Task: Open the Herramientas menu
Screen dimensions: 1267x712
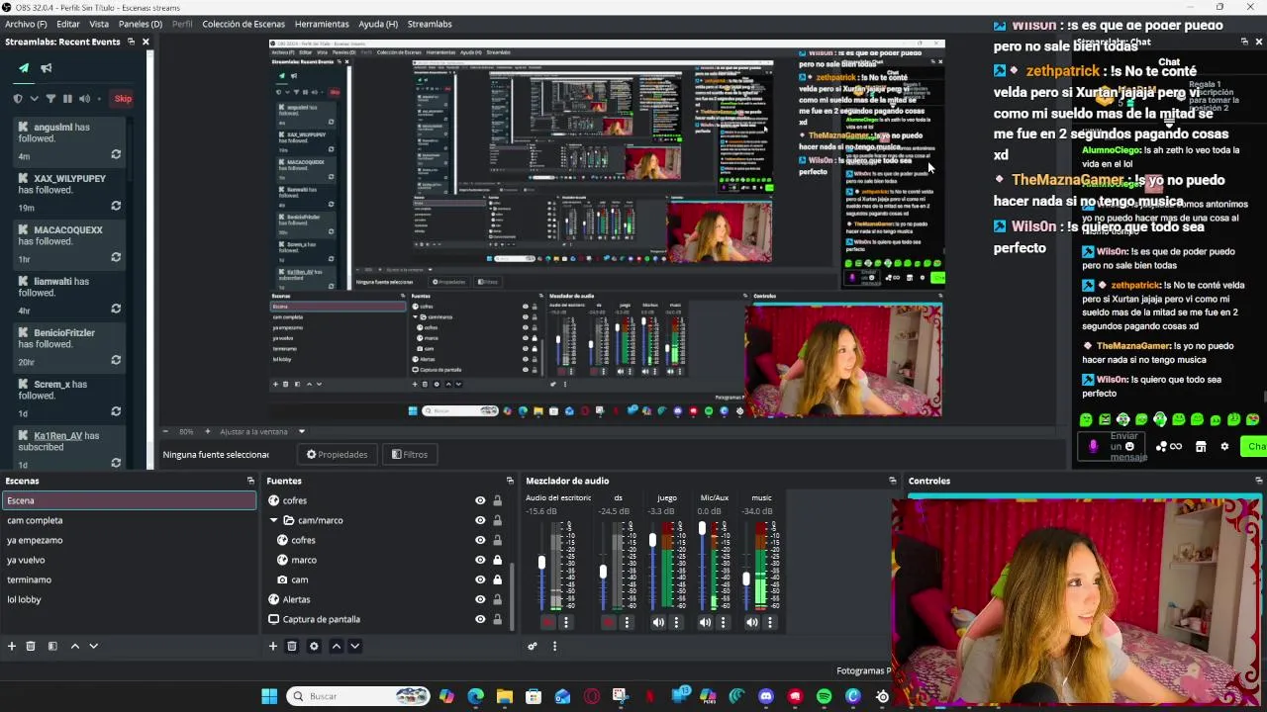Action: [322, 24]
